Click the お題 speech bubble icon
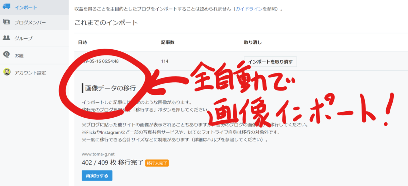This screenshot has height=186, width=408. 6,55
